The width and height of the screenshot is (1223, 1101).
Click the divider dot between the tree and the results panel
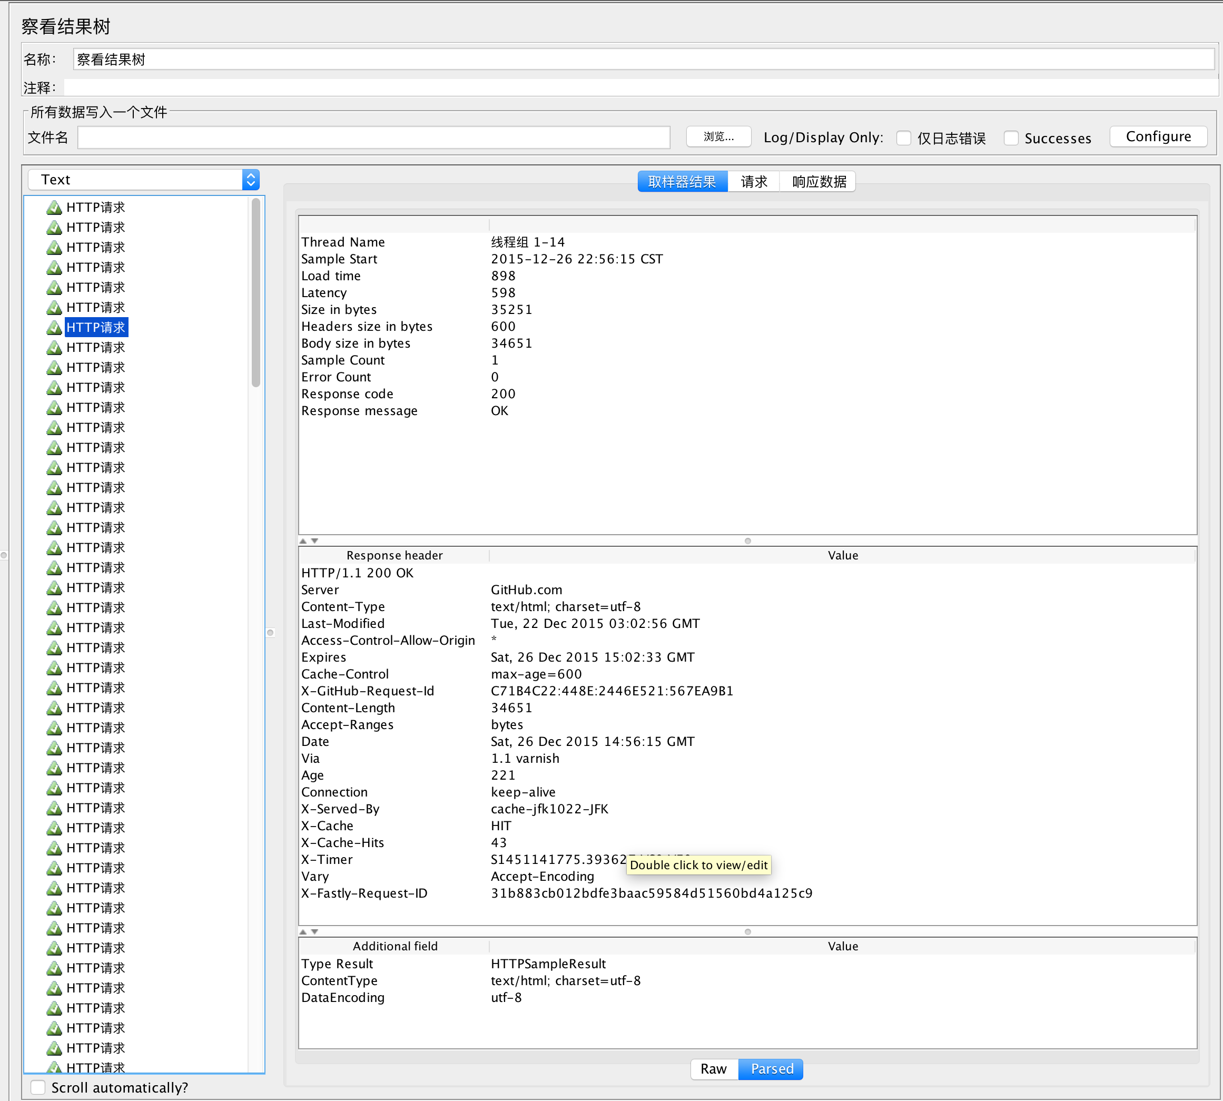270,633
